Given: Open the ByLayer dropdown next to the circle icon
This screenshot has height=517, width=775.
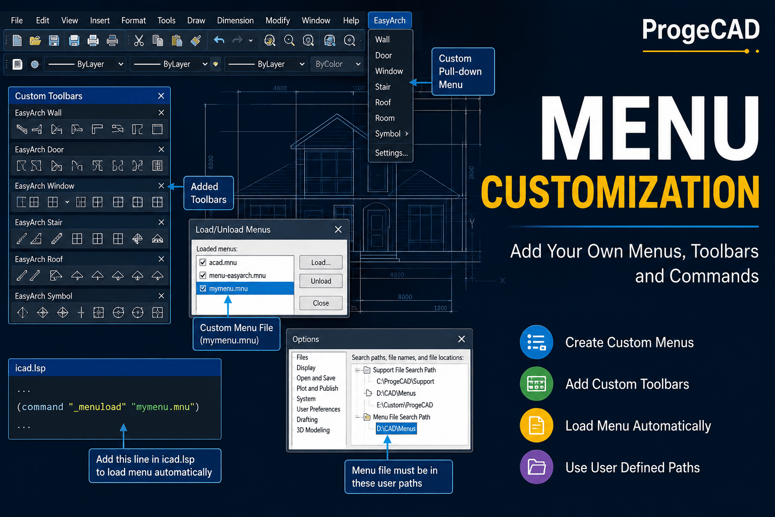Looking at the screenshot, I should click(85, 64).
